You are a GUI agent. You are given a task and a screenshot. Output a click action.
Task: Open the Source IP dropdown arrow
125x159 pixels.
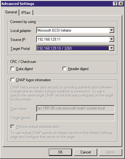[x=111, y=39]
